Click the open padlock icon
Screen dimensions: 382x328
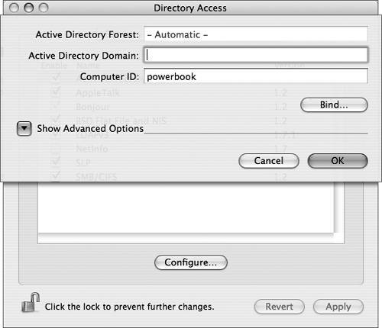(x=31, y=303)
